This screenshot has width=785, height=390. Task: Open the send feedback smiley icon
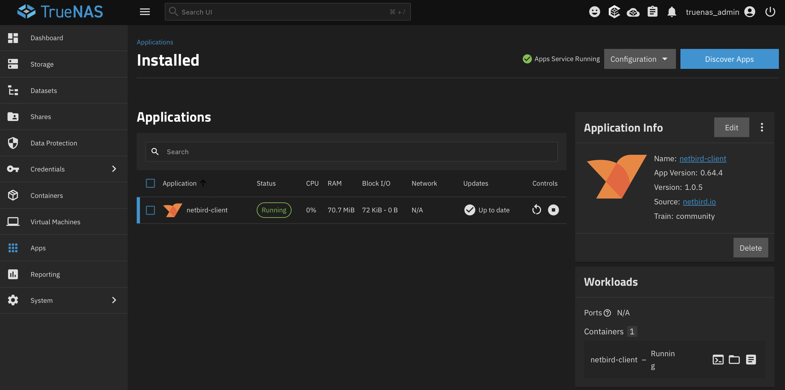coord(595,12)
